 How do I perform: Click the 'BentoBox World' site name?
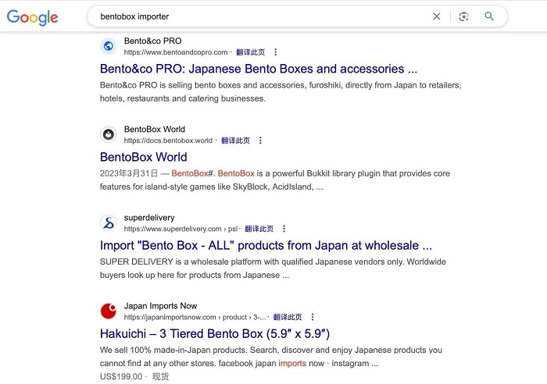pos(155,130)
